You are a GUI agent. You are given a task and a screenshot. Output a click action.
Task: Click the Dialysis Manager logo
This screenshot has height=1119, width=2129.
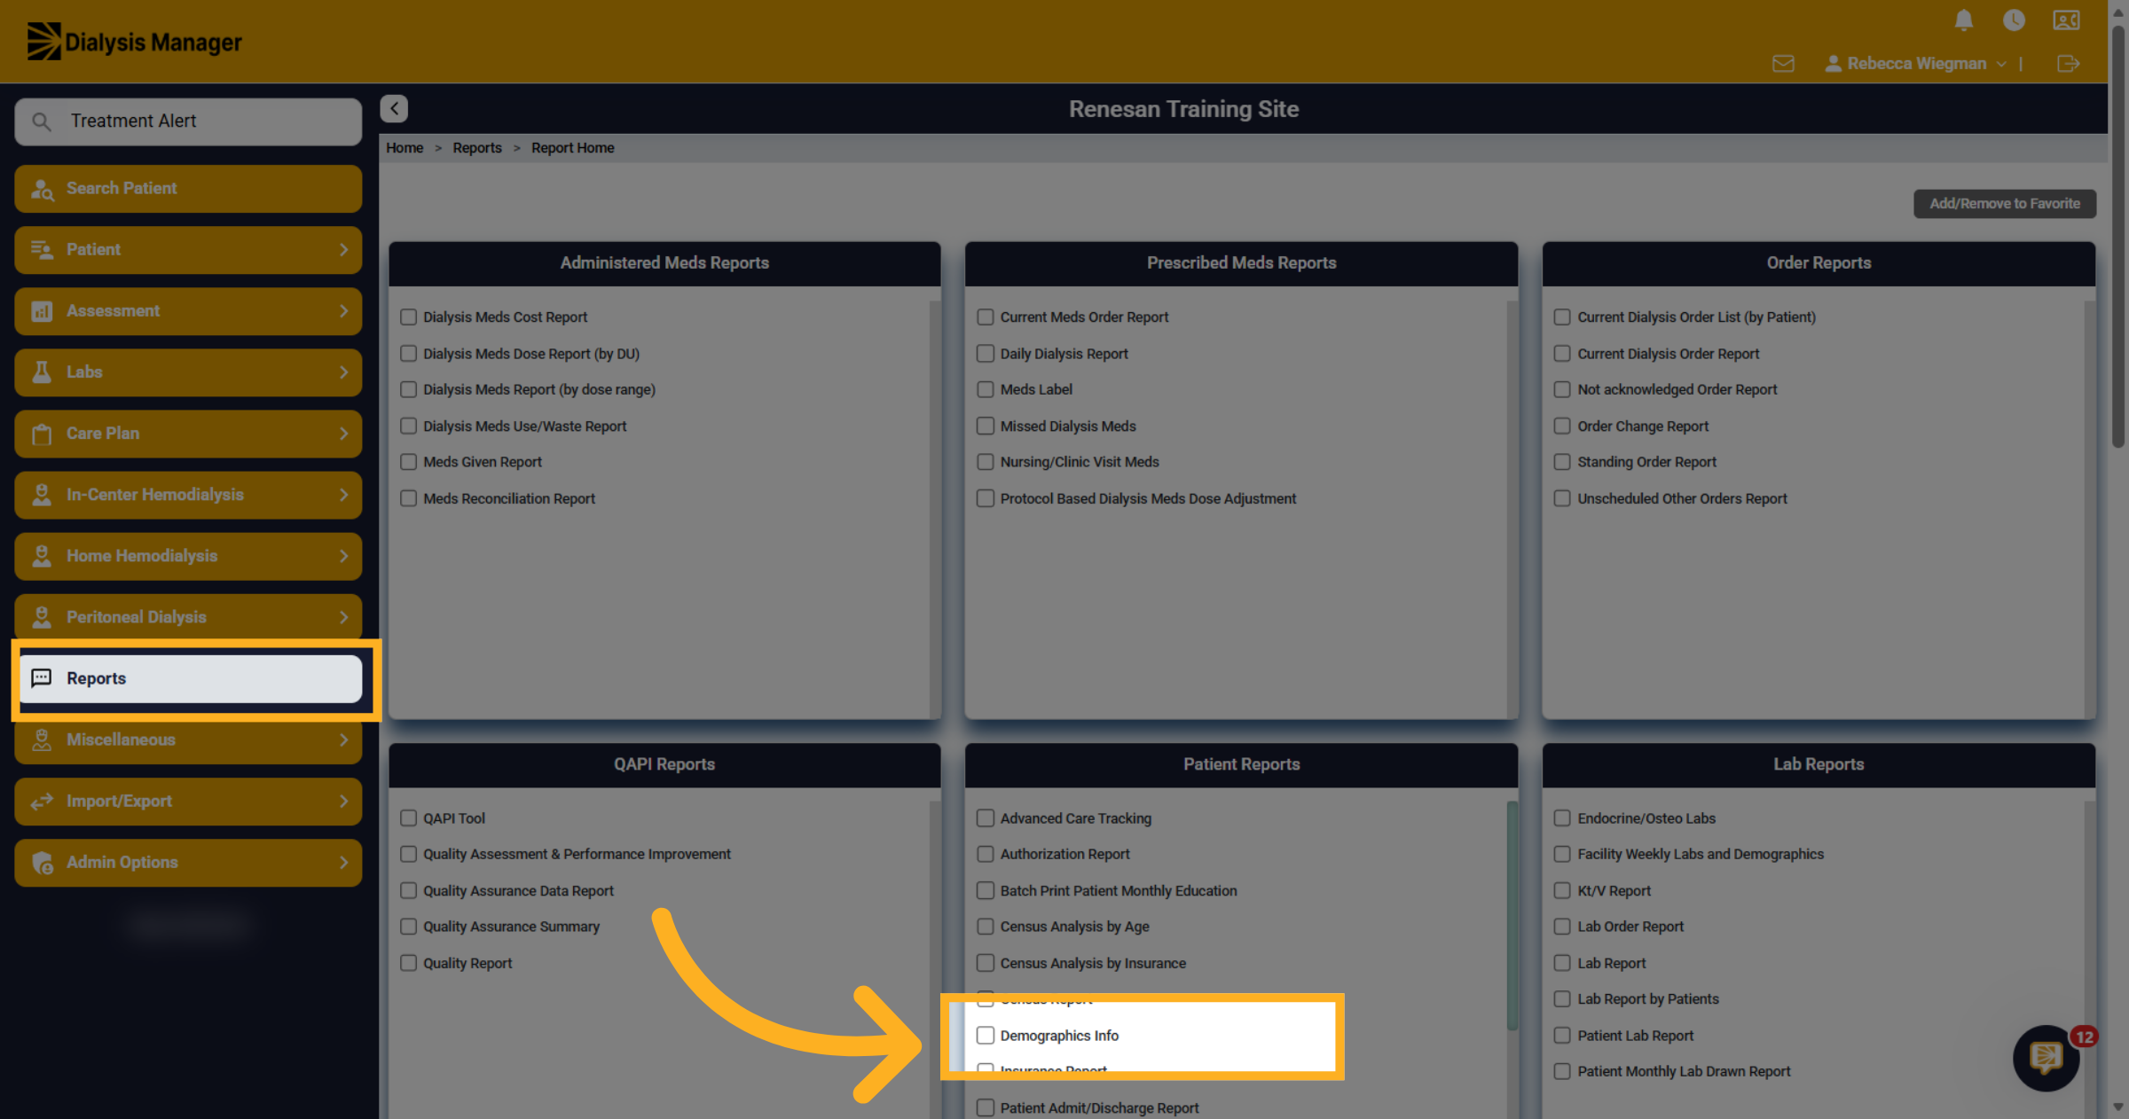(134, 42)
